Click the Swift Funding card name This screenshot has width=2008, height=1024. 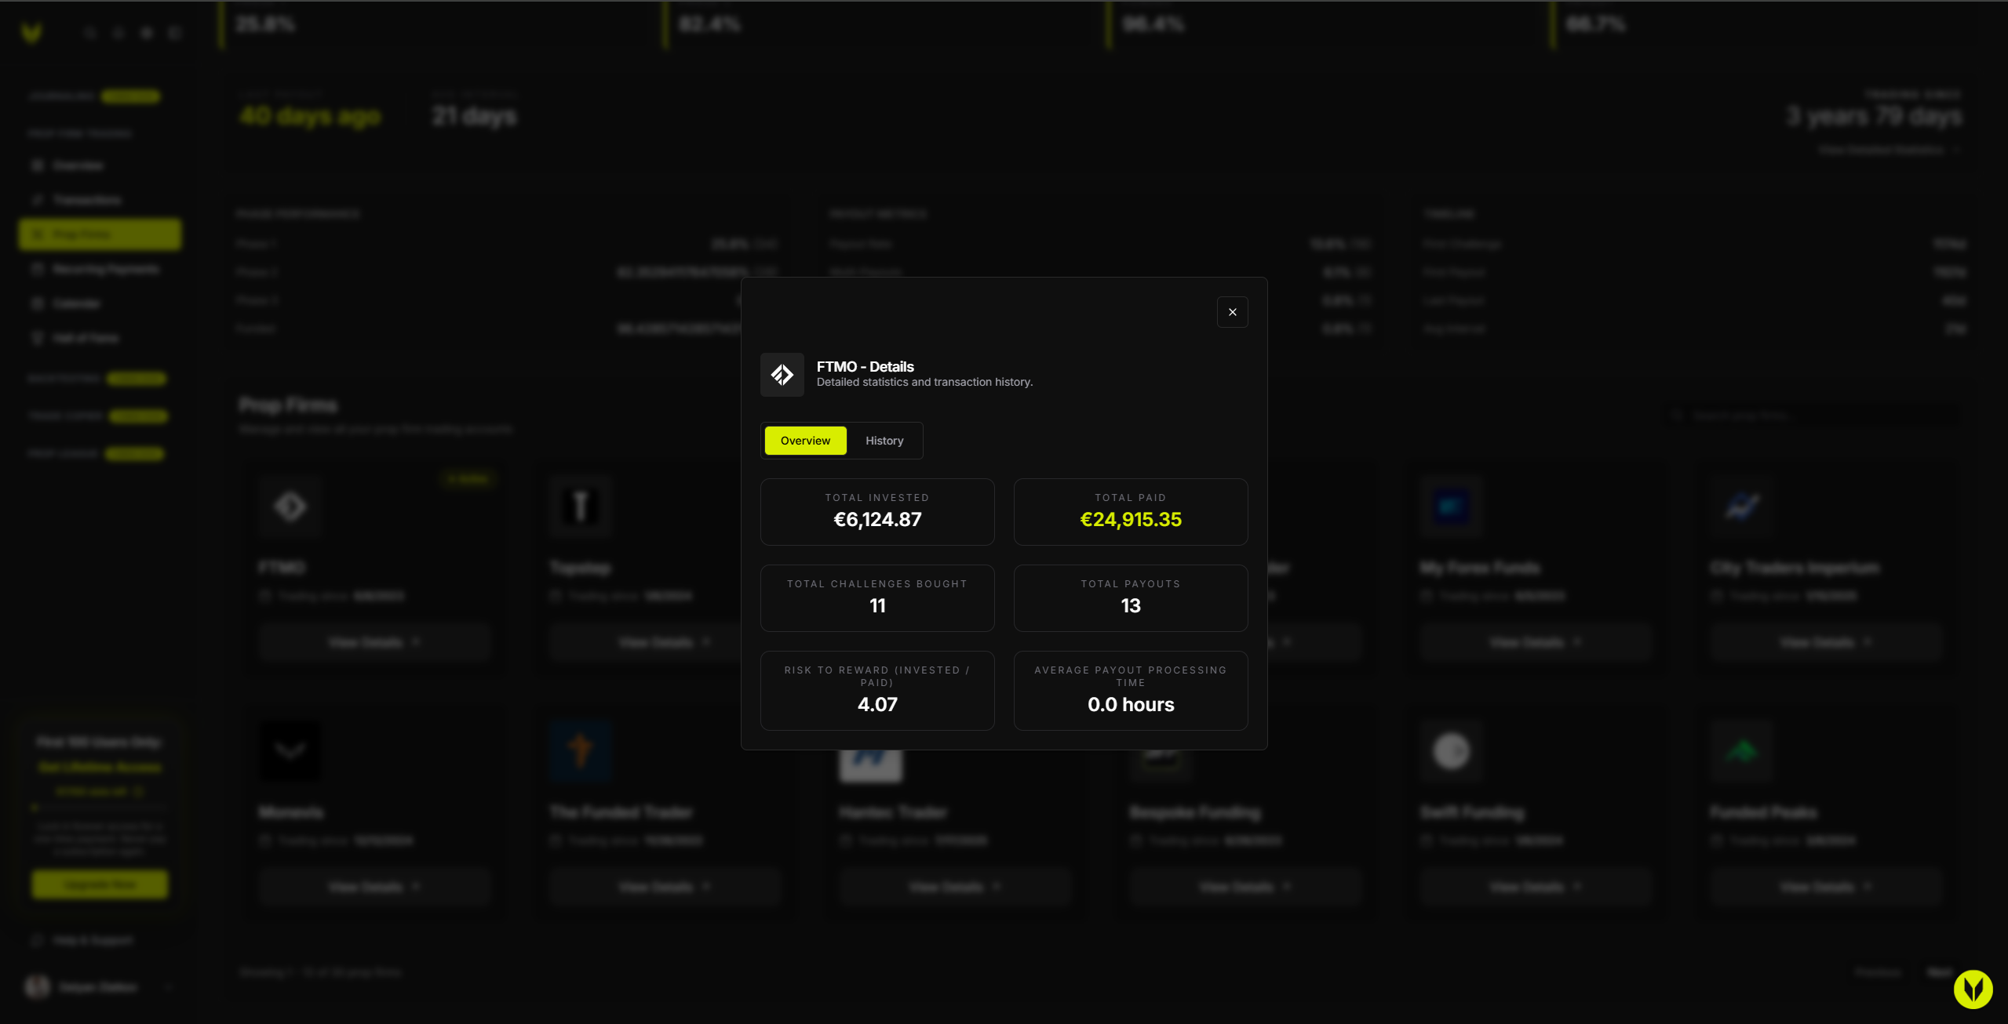pos(1473,812)
